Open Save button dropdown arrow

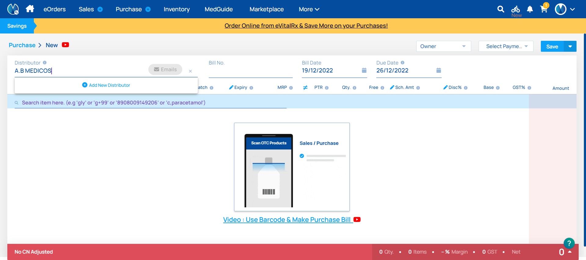tap(570, 46)
